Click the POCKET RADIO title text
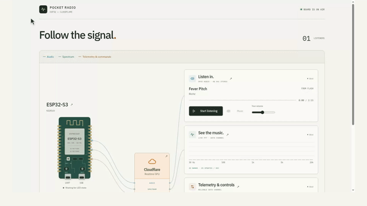The width and height of the screenshot is (367, 206). pos(63,7)
